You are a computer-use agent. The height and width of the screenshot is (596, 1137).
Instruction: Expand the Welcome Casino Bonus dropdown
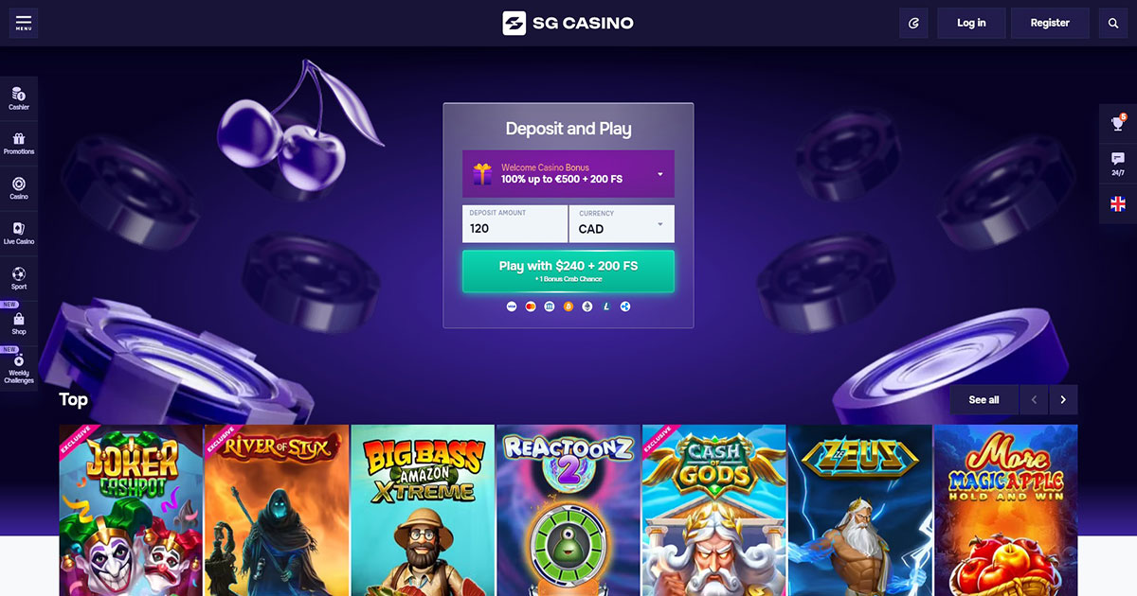click(x=568, y=173)
